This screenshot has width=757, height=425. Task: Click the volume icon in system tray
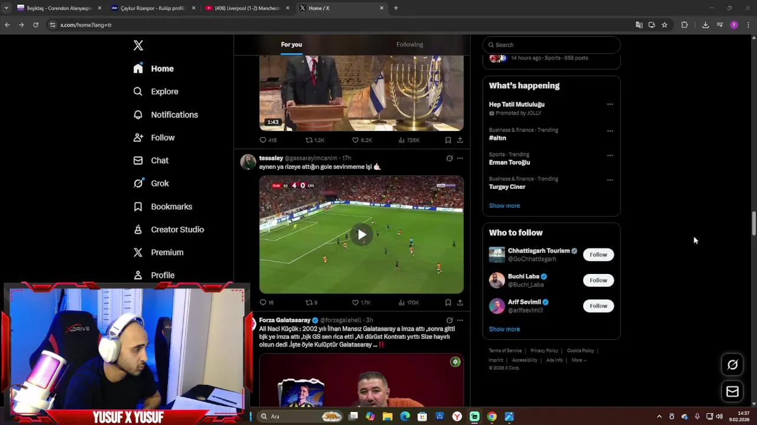pos(719,417)
